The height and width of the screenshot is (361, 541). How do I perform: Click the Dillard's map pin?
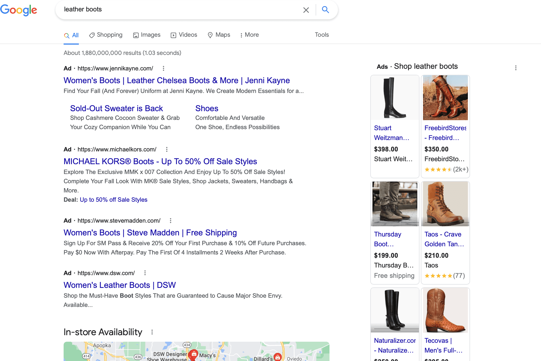pyautogui.click(x=278, y=357)
